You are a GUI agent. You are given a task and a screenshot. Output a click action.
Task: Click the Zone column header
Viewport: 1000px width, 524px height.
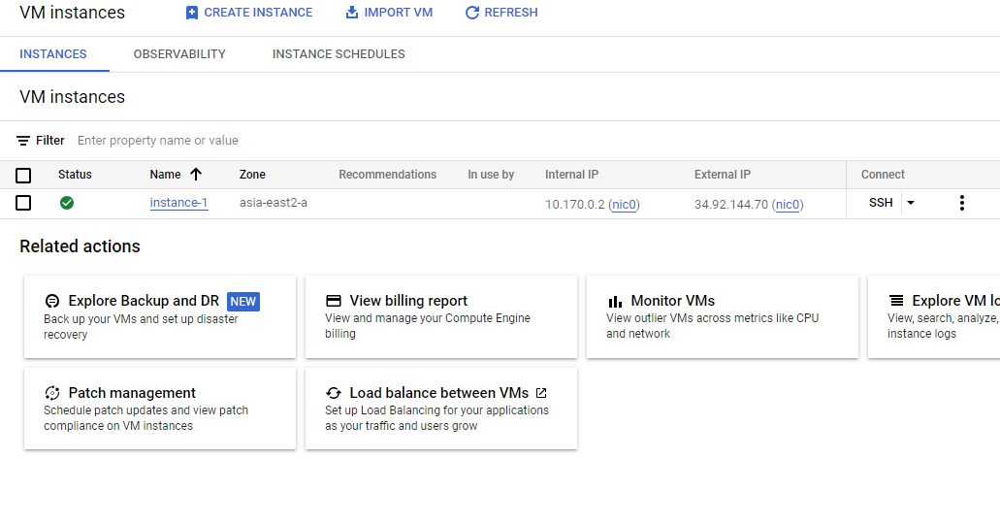click(x=252, y=175)
